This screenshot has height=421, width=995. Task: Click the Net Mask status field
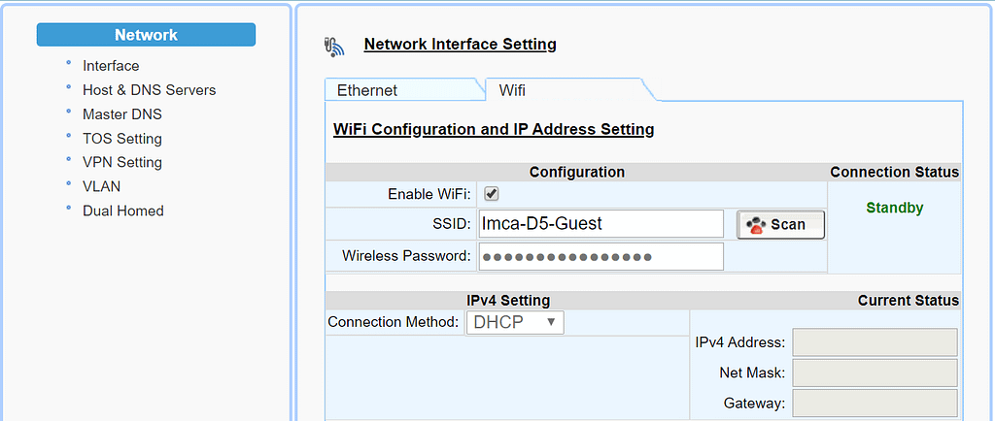coord(875,372)
